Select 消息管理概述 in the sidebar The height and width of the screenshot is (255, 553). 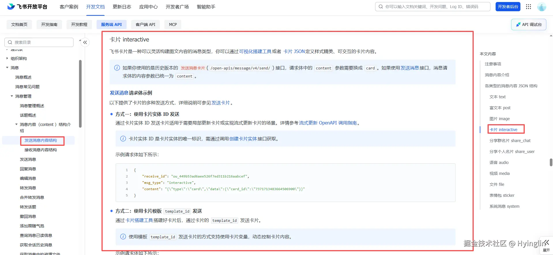tap(32, 106)
